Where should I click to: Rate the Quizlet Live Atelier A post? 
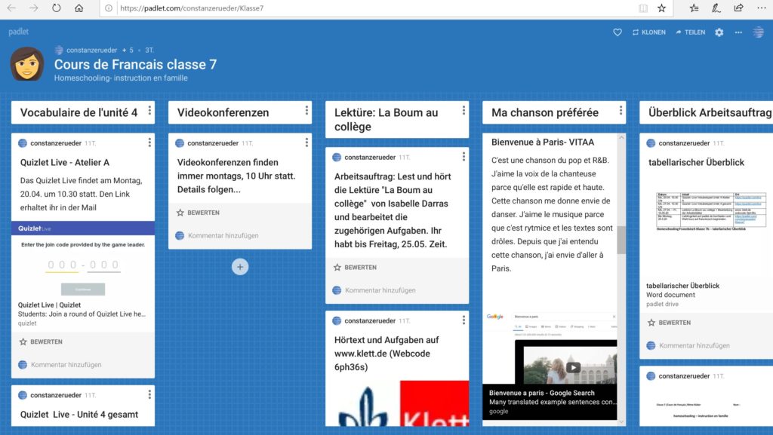[41, 342]
